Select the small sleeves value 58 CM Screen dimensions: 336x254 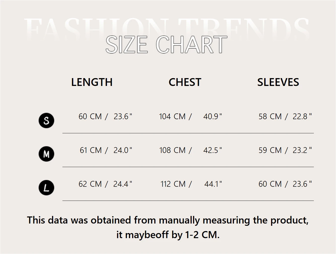[270, 116]
